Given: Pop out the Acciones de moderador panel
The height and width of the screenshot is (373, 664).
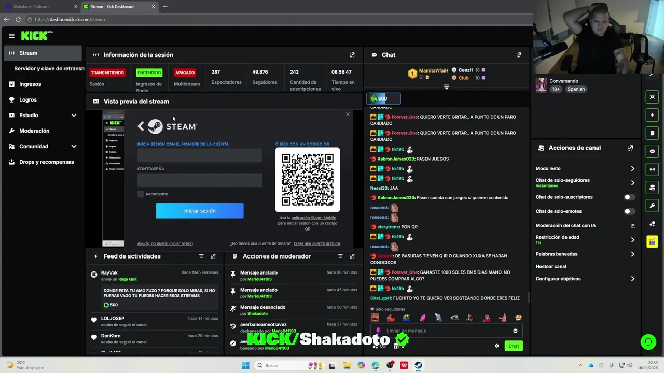Looking at the screenshot, I should (x=352, y=256).
